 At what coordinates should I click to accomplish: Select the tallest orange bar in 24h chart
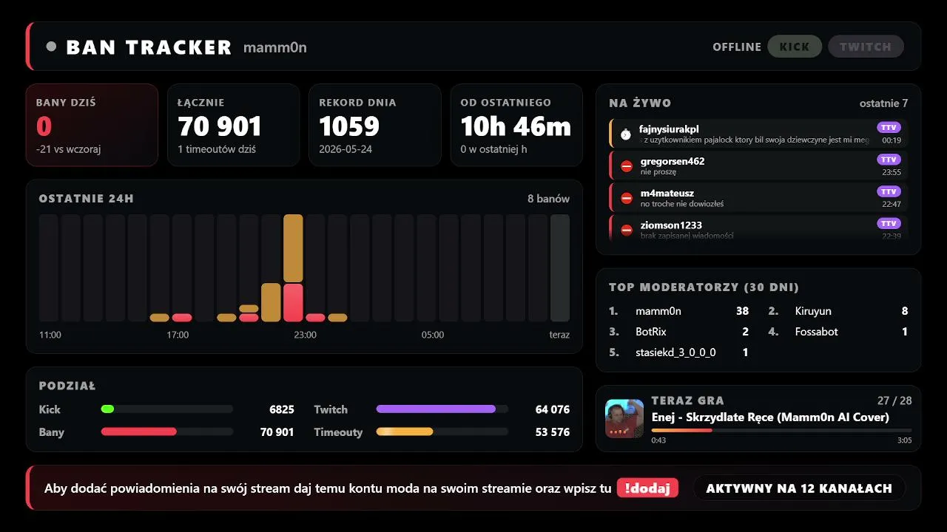293,248
